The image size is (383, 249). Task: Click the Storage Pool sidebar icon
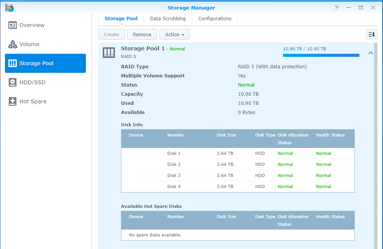point(13,63)
